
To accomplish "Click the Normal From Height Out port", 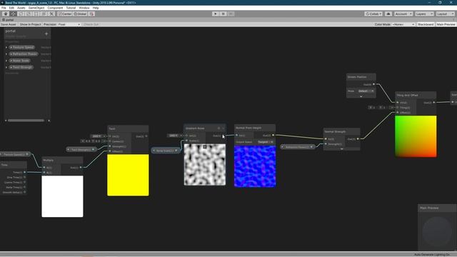I will pyautogui.click(x=273, y=135).
